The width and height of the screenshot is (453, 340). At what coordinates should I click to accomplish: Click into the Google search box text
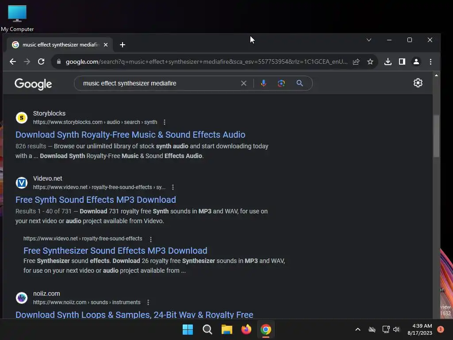pos(130,83)
